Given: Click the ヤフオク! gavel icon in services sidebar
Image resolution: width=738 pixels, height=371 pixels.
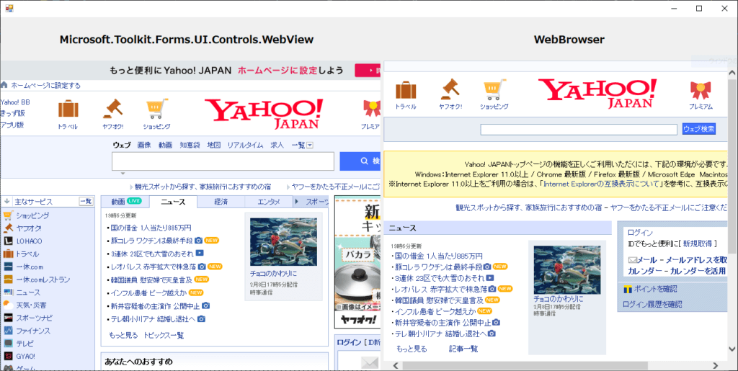Looking at the screenshot, I should click(8, 228).
